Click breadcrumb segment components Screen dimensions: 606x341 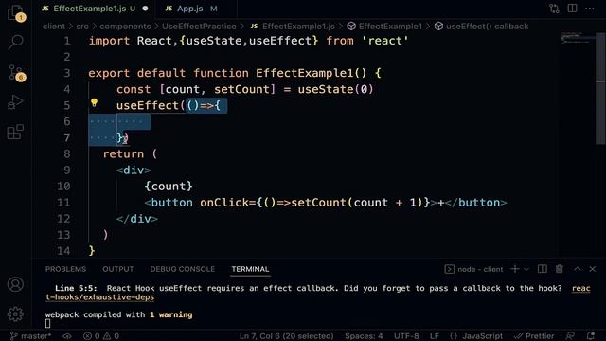click(125, 27)
